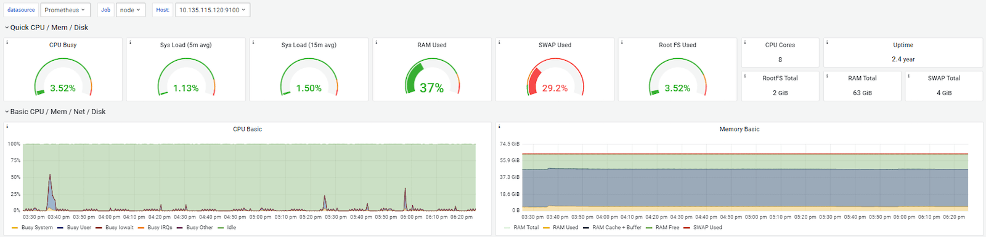Screen dimensions: 986x237
Task: Click info icon on CPU Basic panel
Action: (7, 126)
